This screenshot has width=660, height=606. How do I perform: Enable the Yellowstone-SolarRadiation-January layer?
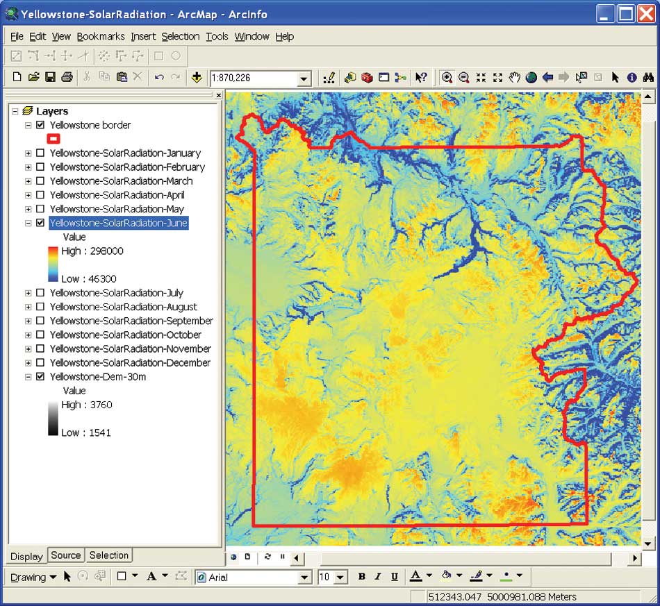(40, 153)
